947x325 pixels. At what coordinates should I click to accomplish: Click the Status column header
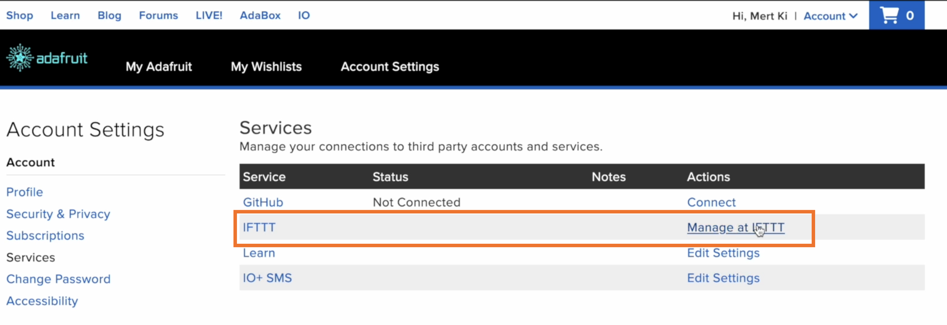point(390,177)
